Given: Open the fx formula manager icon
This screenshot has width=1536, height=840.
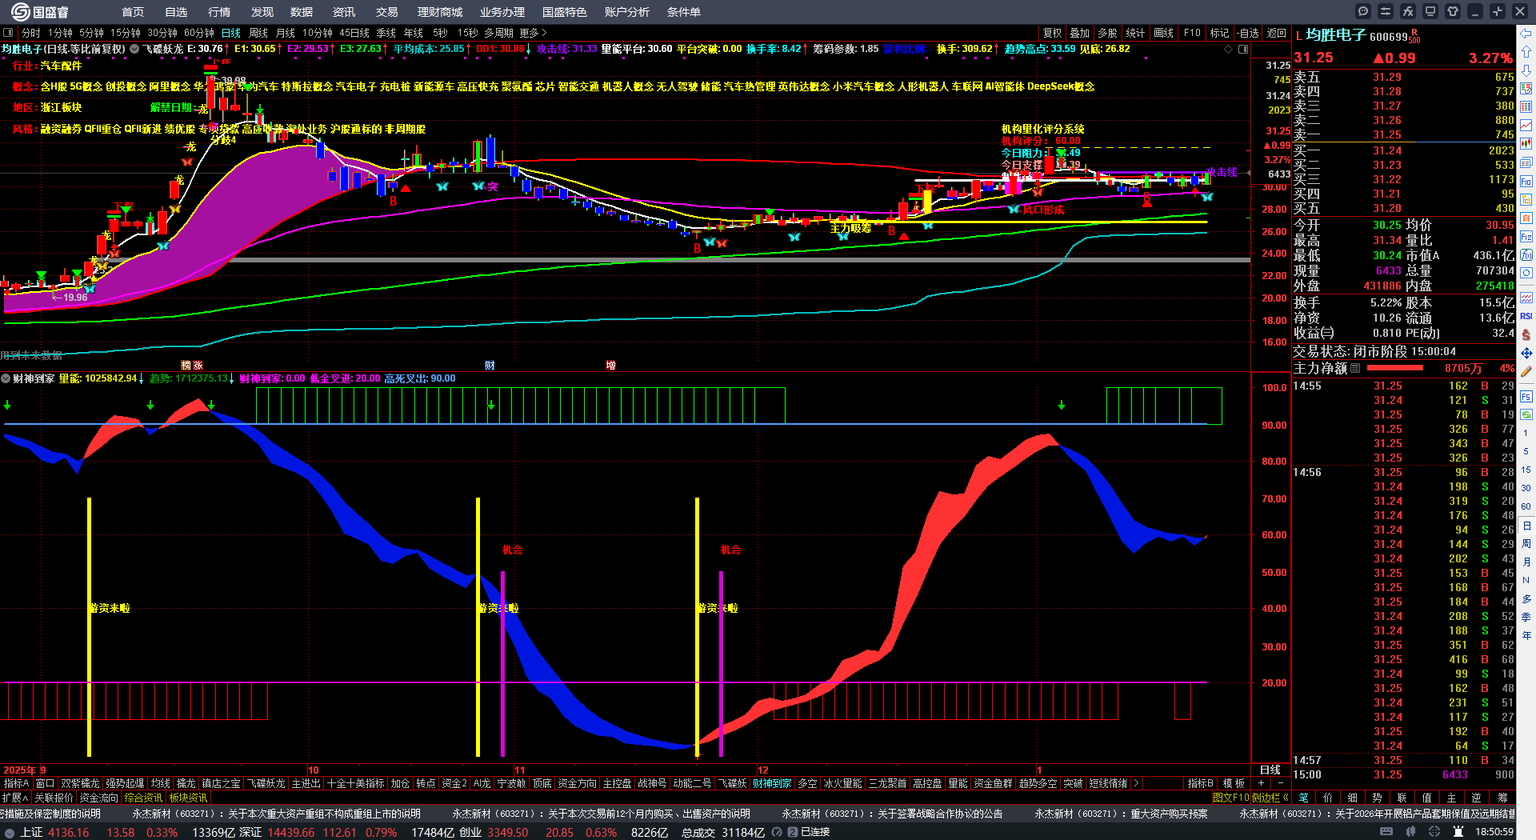Looking at the screenshot, I should 1408,11.
